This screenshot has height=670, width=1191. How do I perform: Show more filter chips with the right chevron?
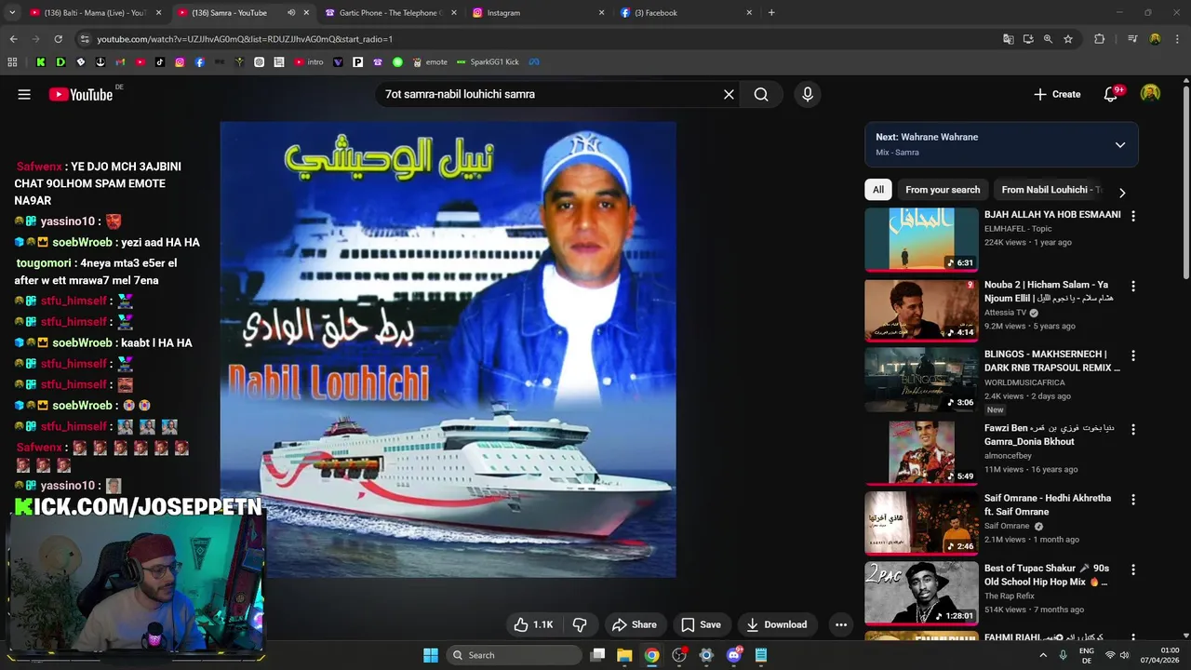pyautogui.click(x=1122, y=193)
